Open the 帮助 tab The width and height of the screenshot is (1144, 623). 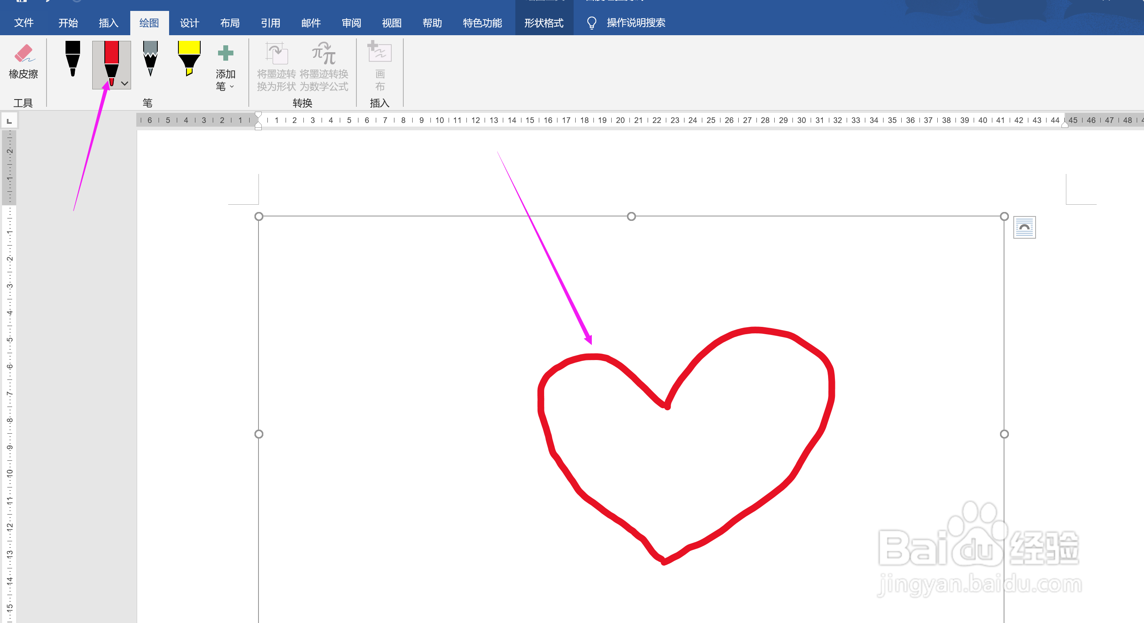tap(432, 23)
